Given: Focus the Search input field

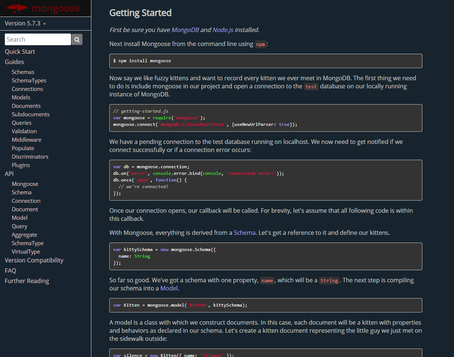Looking at the screenshot, I should point(38,39).
